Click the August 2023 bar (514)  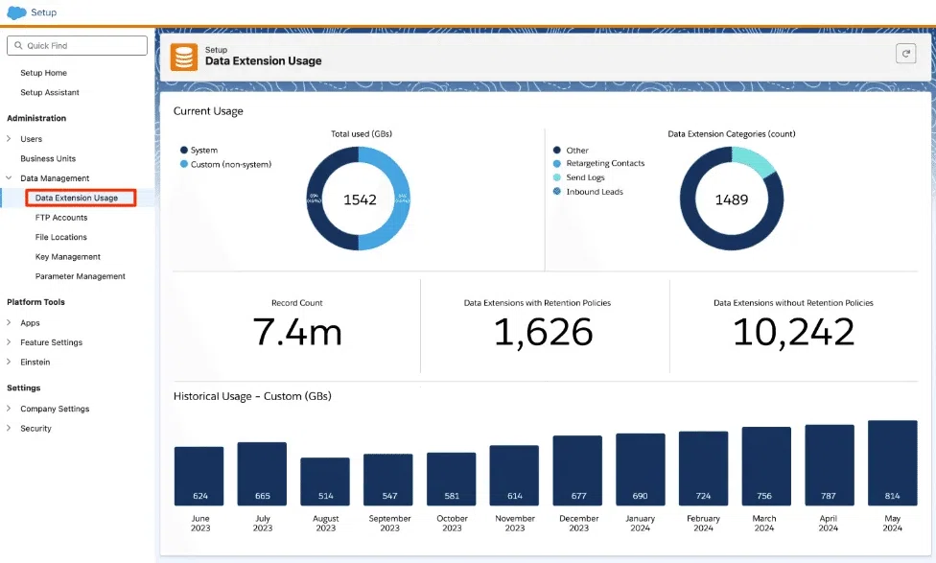[325, 481]
